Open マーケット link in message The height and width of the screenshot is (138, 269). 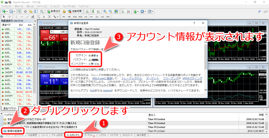(152, 78)
